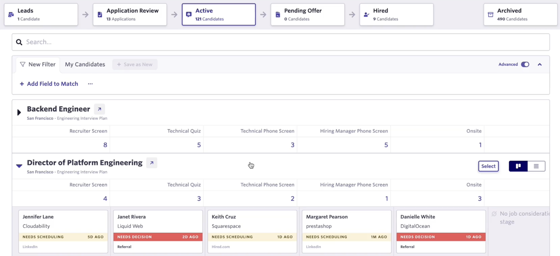560x256 pixels.
Task: Select the New Filter tab
Action: 38,65
